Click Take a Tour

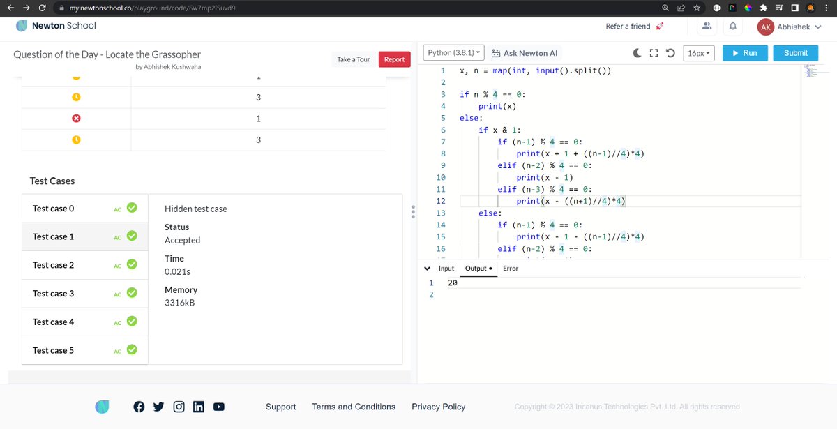tap(354, 59)
